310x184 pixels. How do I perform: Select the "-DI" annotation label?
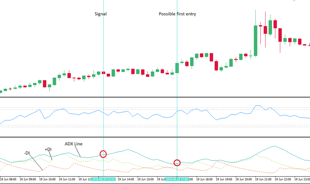click(x=27, y=153)
